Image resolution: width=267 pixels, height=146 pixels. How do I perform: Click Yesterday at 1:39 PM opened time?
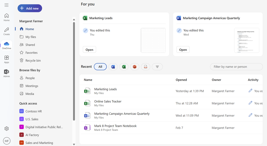190,91
